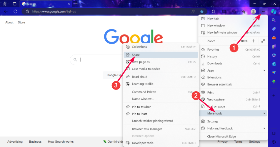Click the profile avatar icon
This screenshot has width=280, height=147.
pos(253,11)
